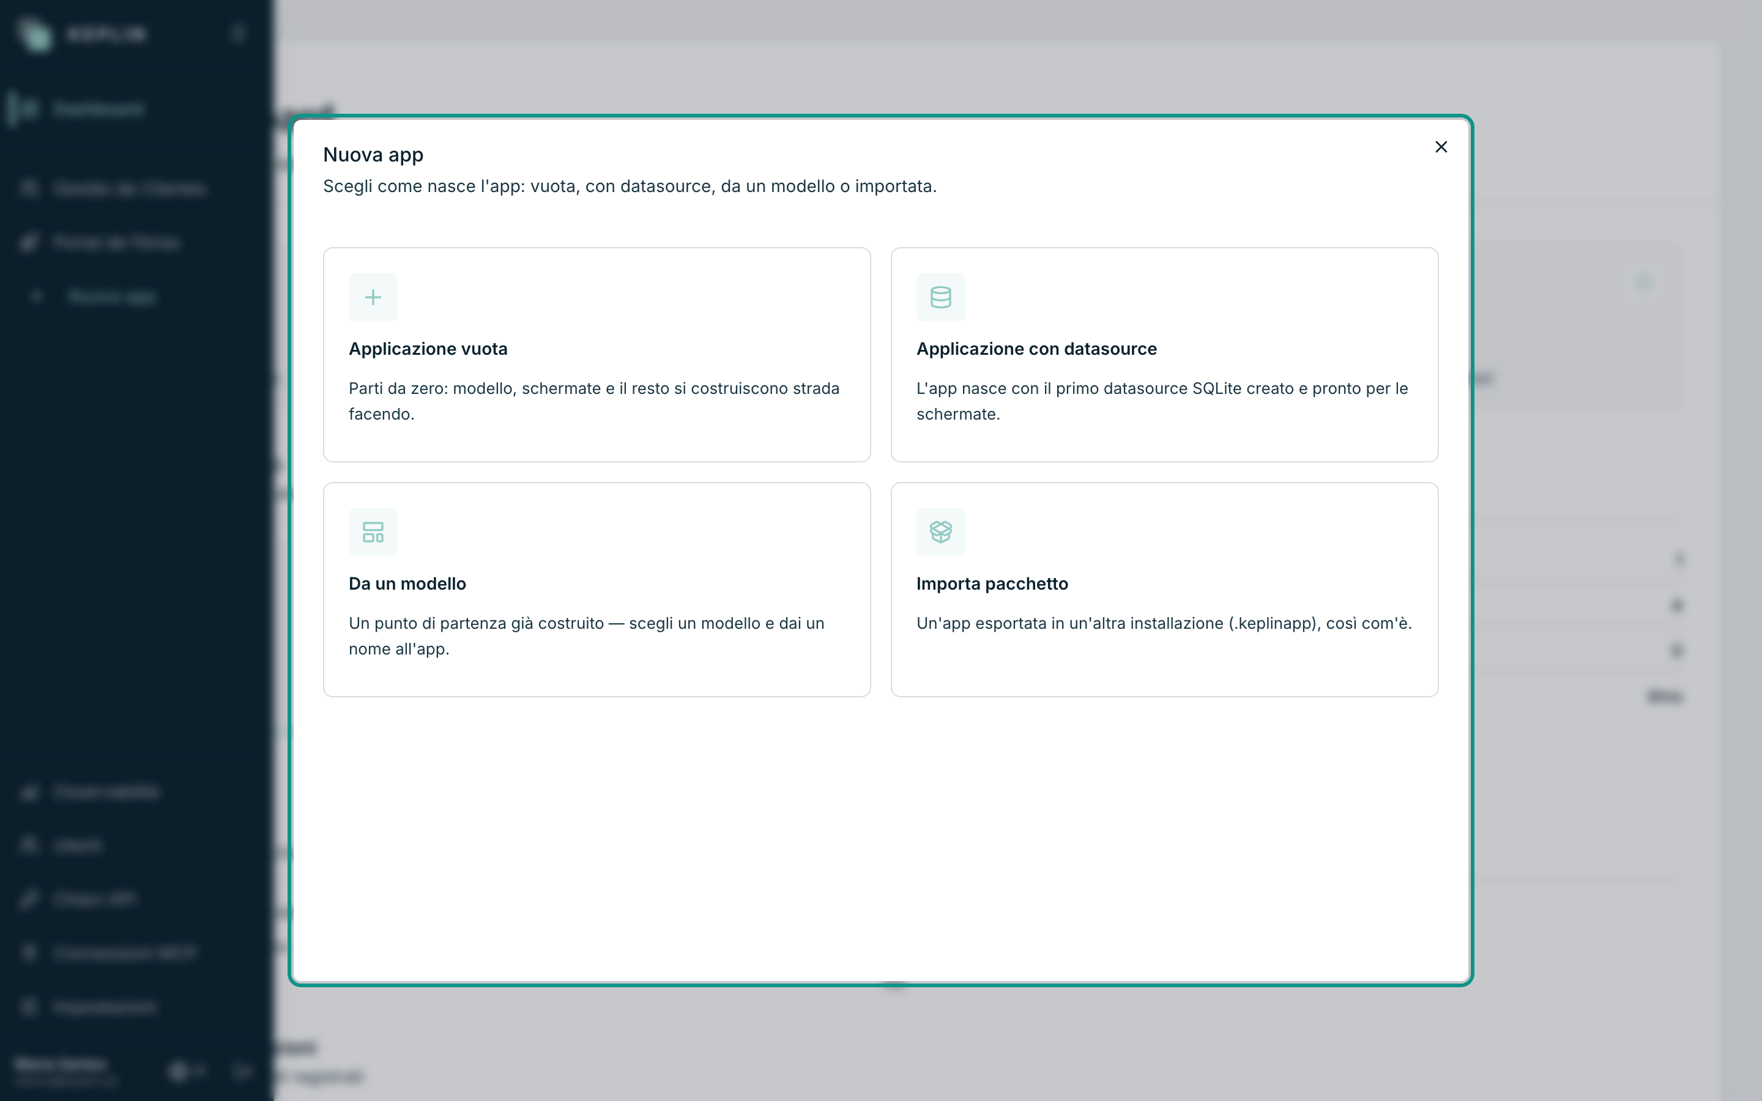This screenshot has width=1762, height=1101.
Task: Close the Nuova app dialog
Action: coord(1440,147)
